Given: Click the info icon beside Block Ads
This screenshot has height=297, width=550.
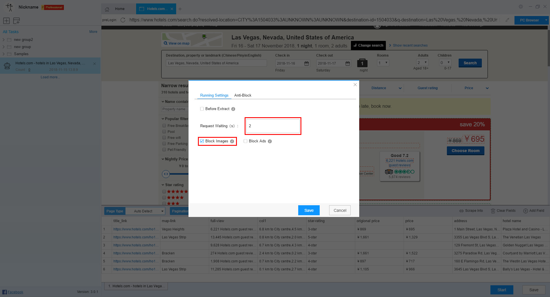Looking at the screenshot, I should 270,141.
